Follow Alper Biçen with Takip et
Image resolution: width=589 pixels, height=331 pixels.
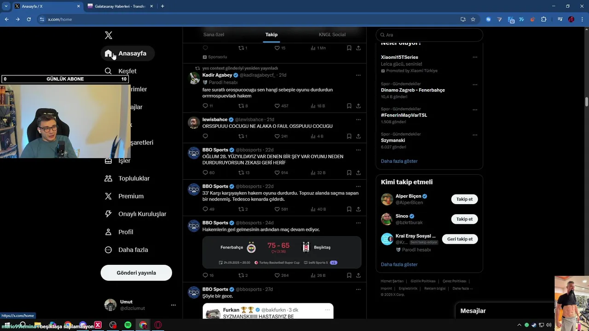click(464, 199)
